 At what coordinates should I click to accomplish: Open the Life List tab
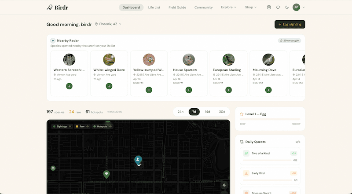(x=154, y=7)
